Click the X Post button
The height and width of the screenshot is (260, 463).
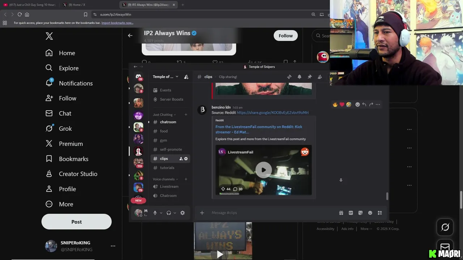click(x=76, y=222)
